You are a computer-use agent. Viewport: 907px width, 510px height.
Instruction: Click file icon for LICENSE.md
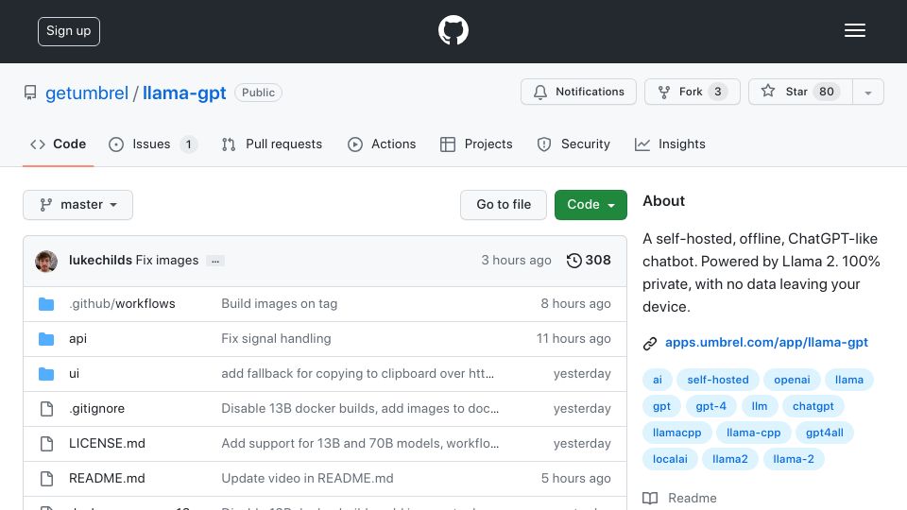click(47, 444)
